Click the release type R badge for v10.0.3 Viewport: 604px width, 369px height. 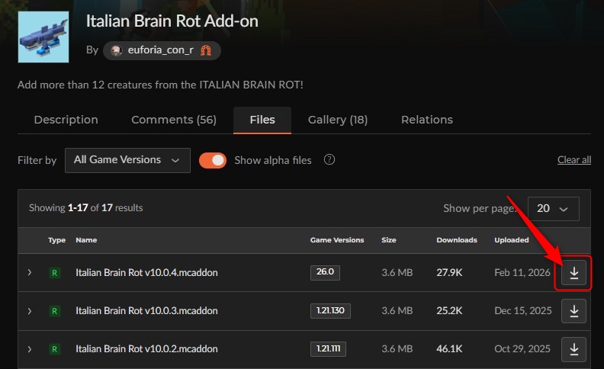[54, 311]
